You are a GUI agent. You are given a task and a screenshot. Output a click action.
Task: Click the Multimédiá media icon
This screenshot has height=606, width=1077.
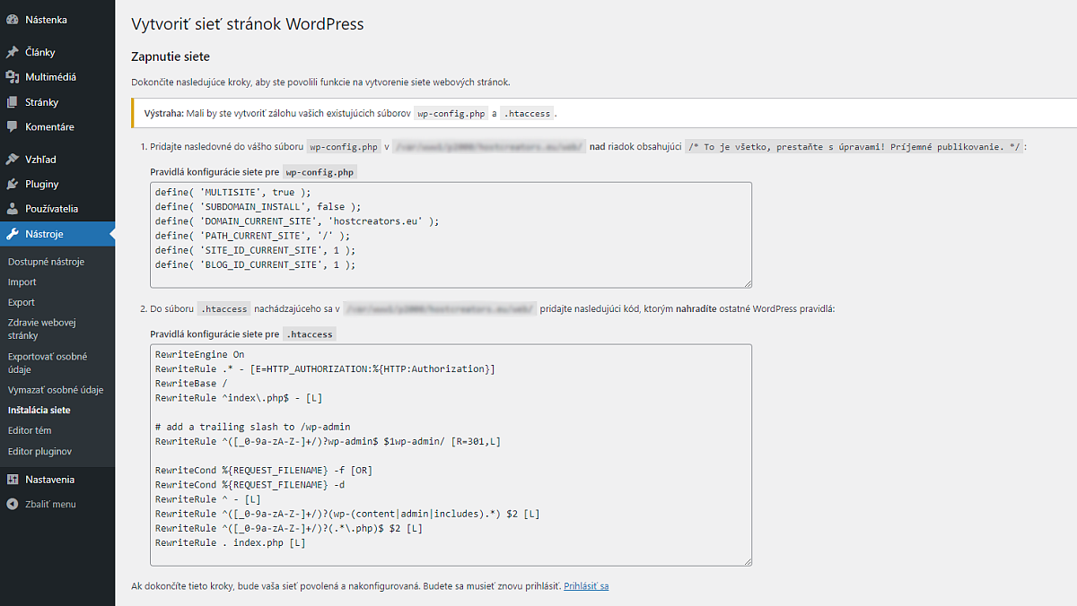click(13, 77)
